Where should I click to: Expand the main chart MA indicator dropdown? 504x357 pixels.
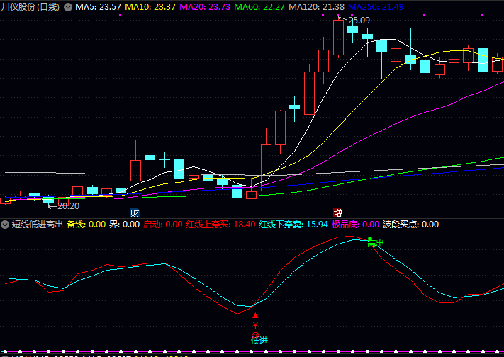coord(68,6)
